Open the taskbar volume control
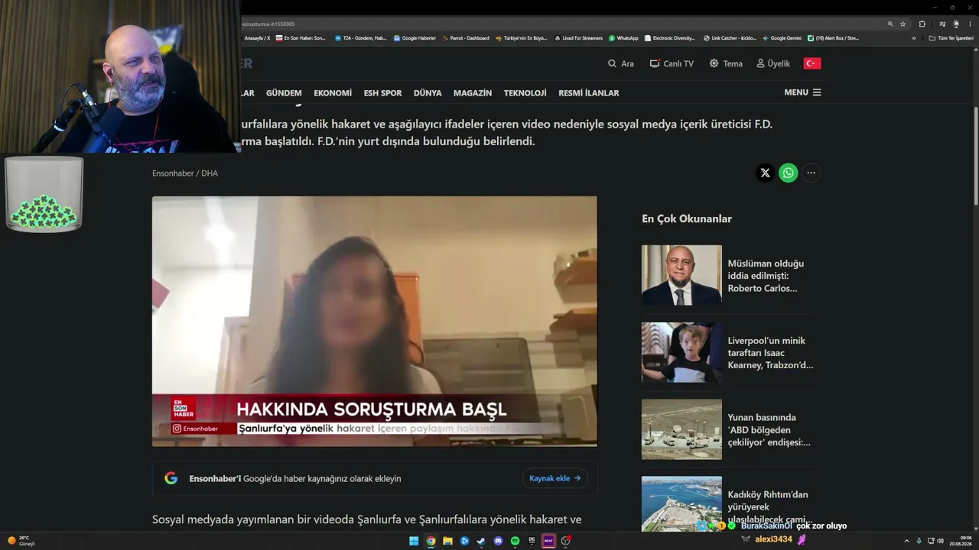 click(941, 541)
